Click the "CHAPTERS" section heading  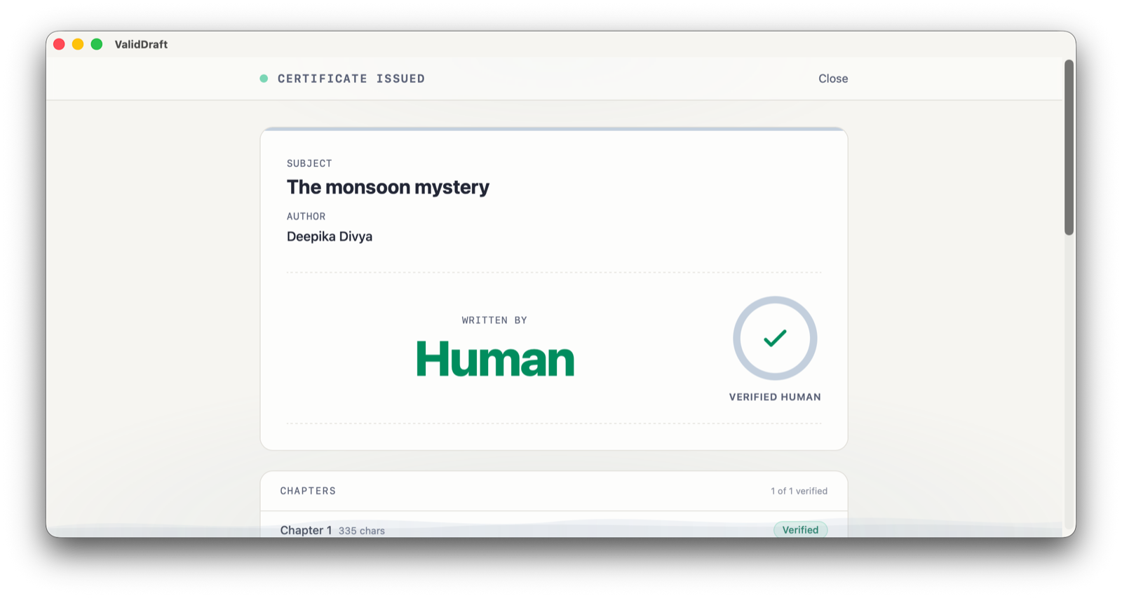pos(308,491)
